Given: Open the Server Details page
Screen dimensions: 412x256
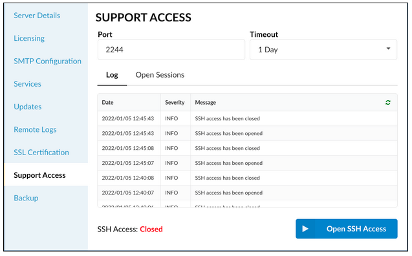Looking at the screenshot, I should (x=37, y=16).
